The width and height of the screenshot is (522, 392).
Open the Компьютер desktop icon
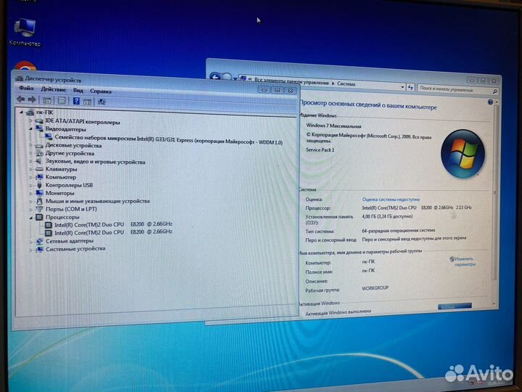(x=25, y=33)
